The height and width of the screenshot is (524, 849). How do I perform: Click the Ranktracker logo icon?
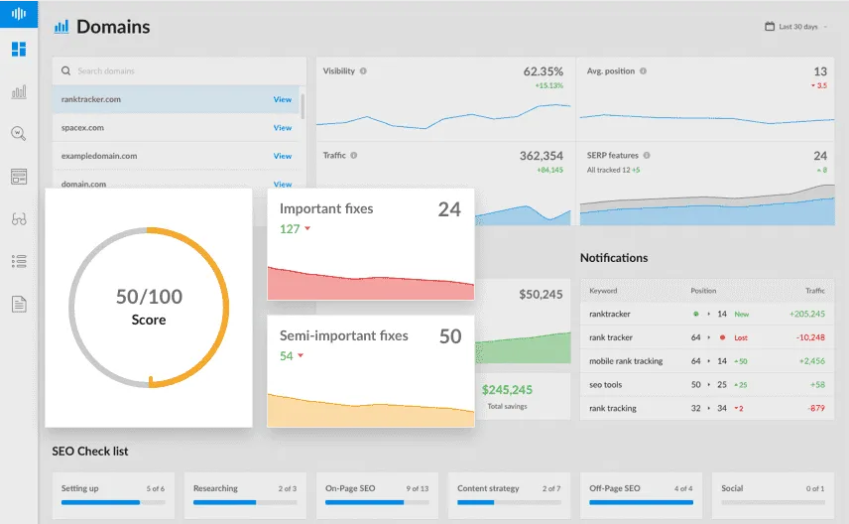tap(19, 14)
